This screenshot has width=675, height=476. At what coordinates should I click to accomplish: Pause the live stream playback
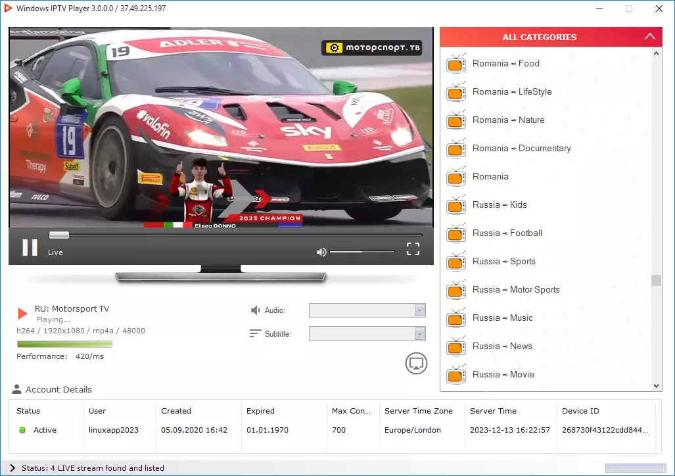(x=30, y=248)
